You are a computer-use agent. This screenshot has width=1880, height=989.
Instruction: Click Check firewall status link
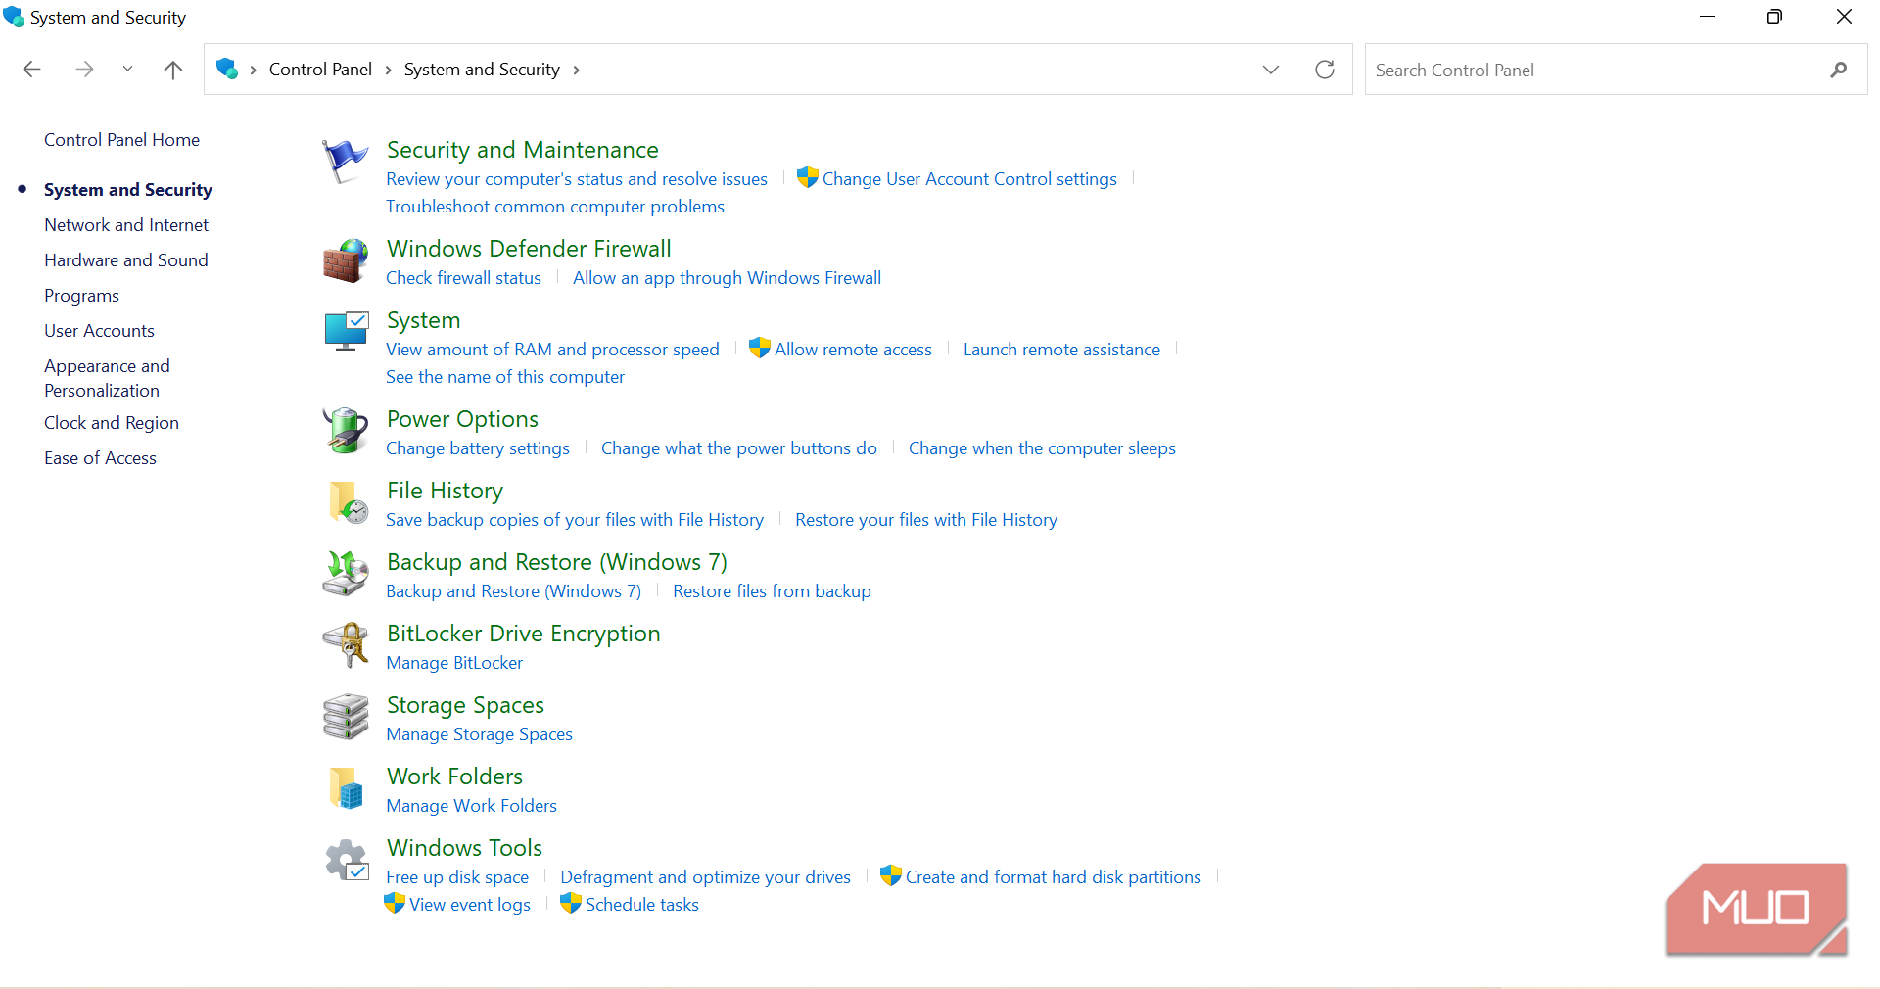tap(463, 278)
